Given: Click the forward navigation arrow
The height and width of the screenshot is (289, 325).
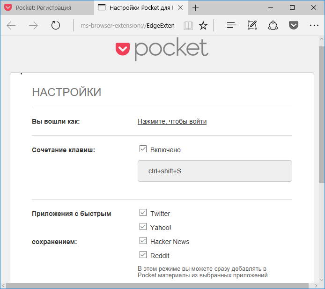Looking at the screenshot, I should click(33, 25).
